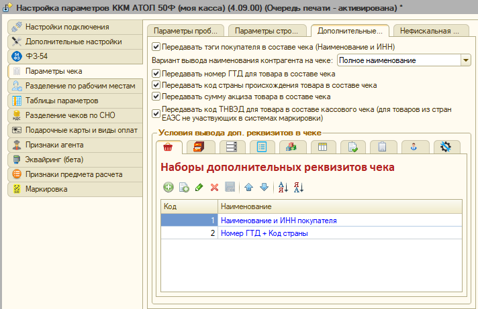Viewport: 478px width, 309px height.
Task: Toggle Передавать сумму акциза товара checkbox
Action: click(156, 97)
